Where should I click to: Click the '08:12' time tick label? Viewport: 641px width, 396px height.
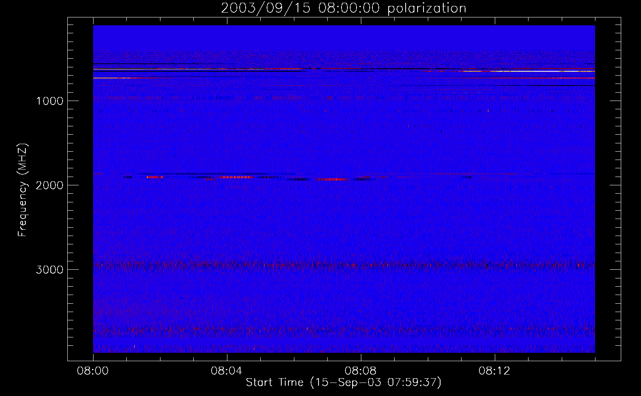[494, 371]
